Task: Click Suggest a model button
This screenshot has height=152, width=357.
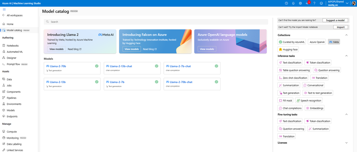Action: [335, 20]
